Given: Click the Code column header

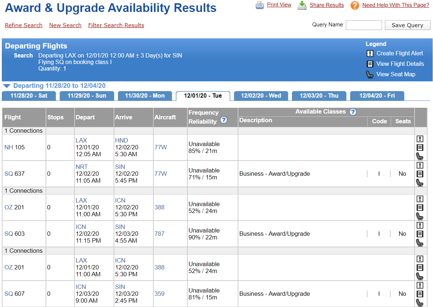Looking at the screenshot, I should [x=379, y=121].
